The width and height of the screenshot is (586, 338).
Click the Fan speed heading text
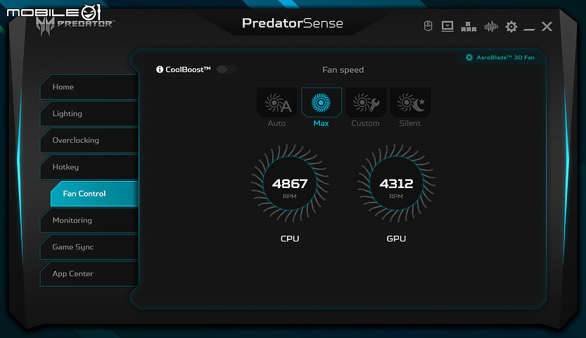pos(343,70)
